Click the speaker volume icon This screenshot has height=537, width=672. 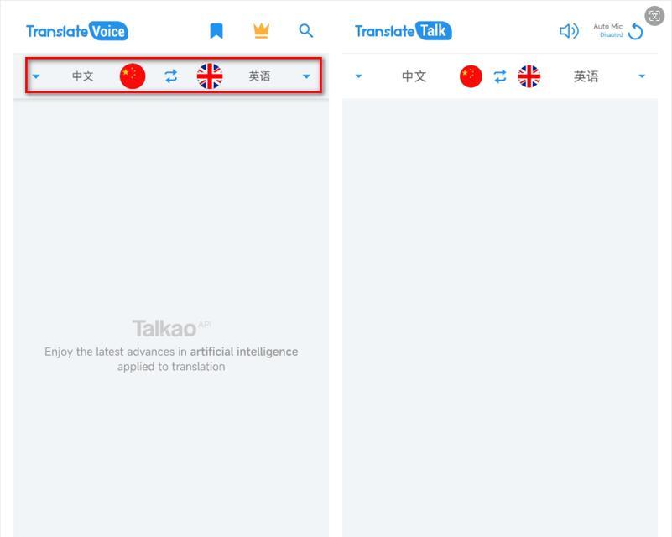[569, 31]
